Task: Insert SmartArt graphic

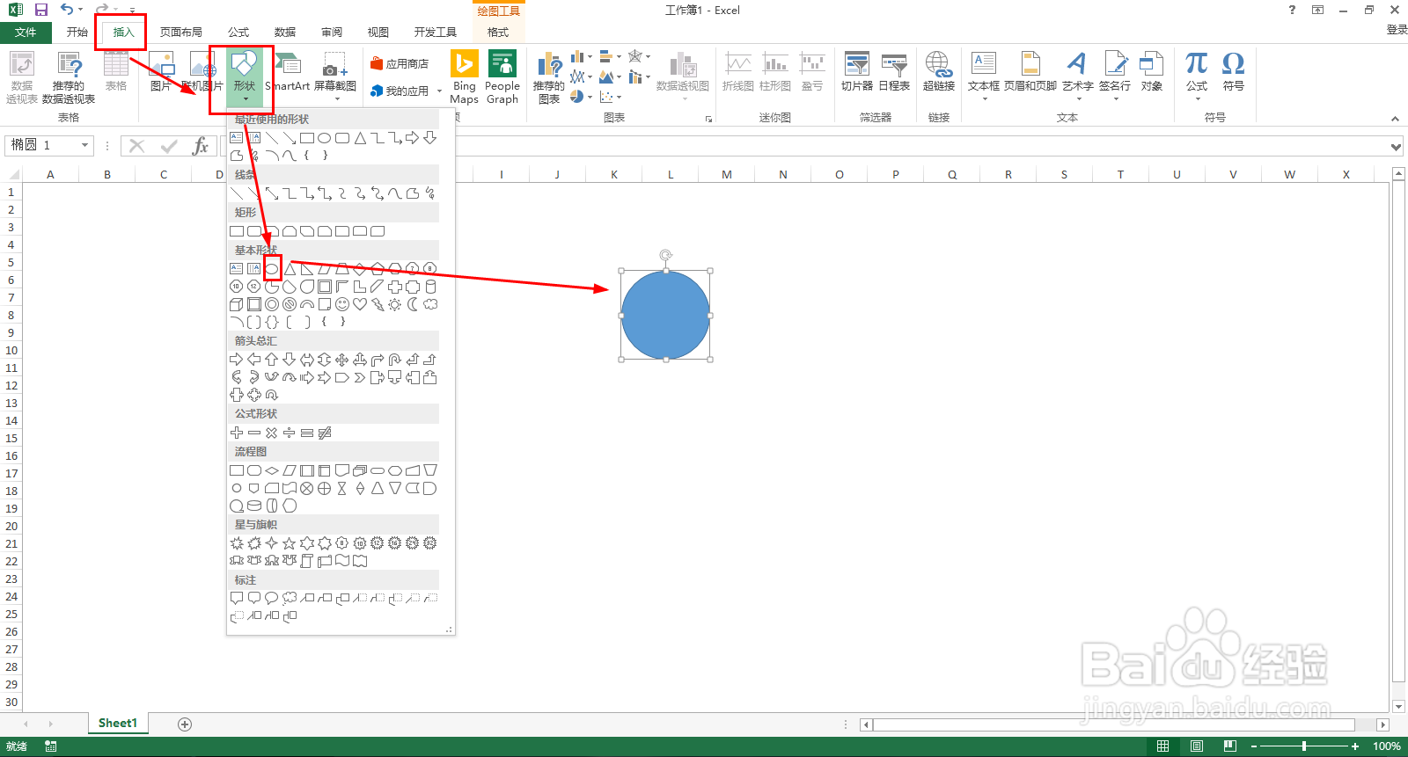Action: pyautogui.click(x=288, y=72)
